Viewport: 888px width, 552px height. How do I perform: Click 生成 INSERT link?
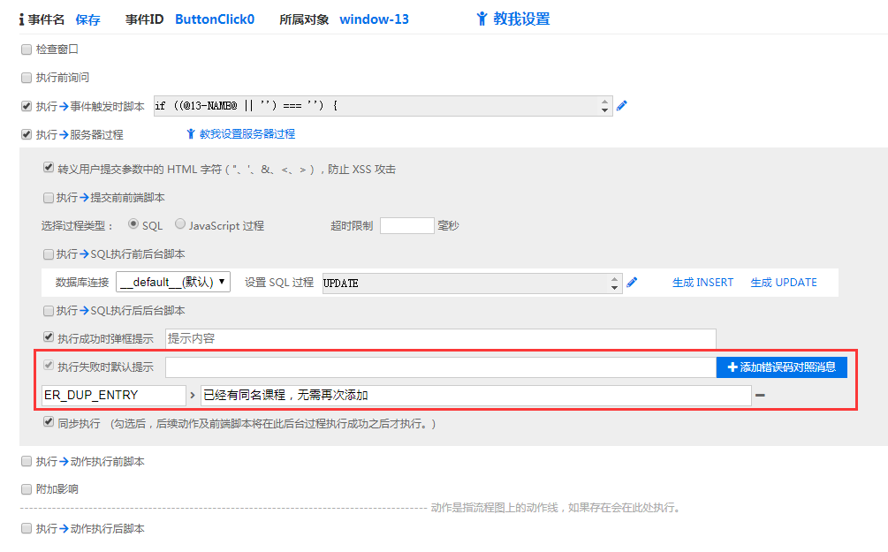(702, 283)
